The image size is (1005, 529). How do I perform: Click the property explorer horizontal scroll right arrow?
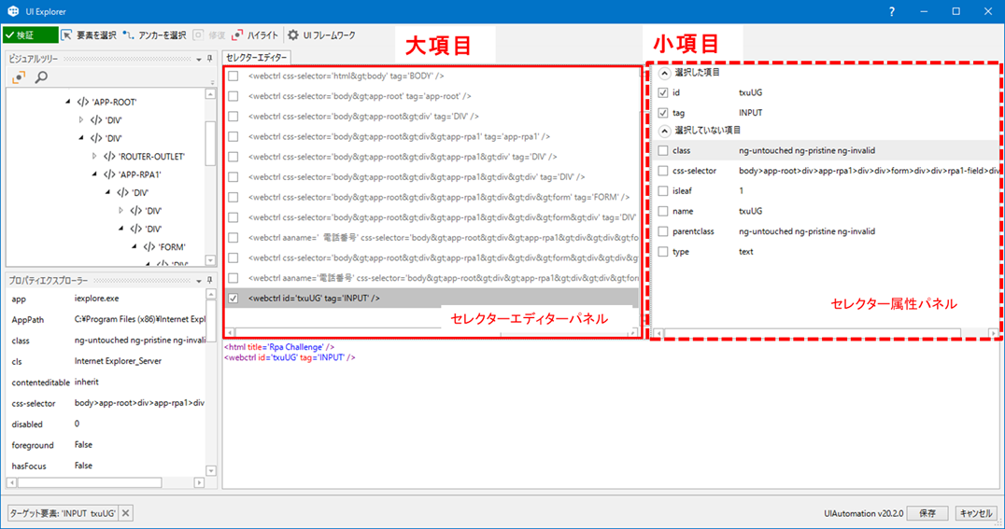point(199,482)
